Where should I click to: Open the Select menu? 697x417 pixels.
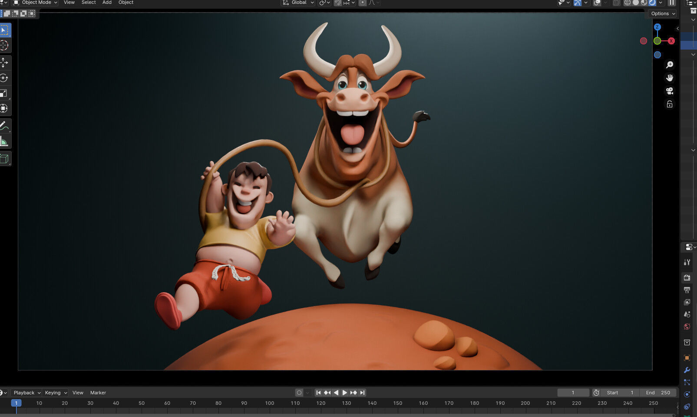[x=89, y=3]
